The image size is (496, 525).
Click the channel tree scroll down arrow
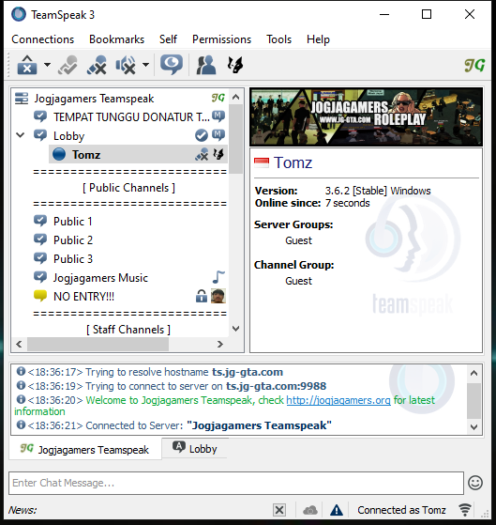tap(236, 329)
